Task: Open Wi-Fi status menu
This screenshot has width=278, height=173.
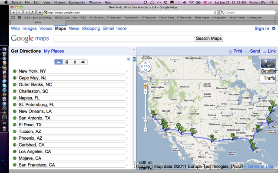Action: pos(191,3)
